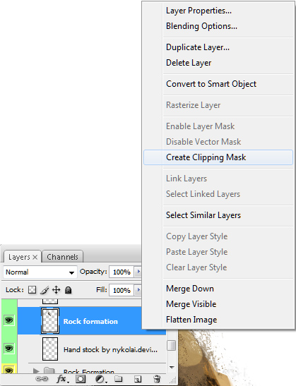296x386 pixels.
Task: Click the layers panel scrollbar thumb
Action: (x=171, y=345)
